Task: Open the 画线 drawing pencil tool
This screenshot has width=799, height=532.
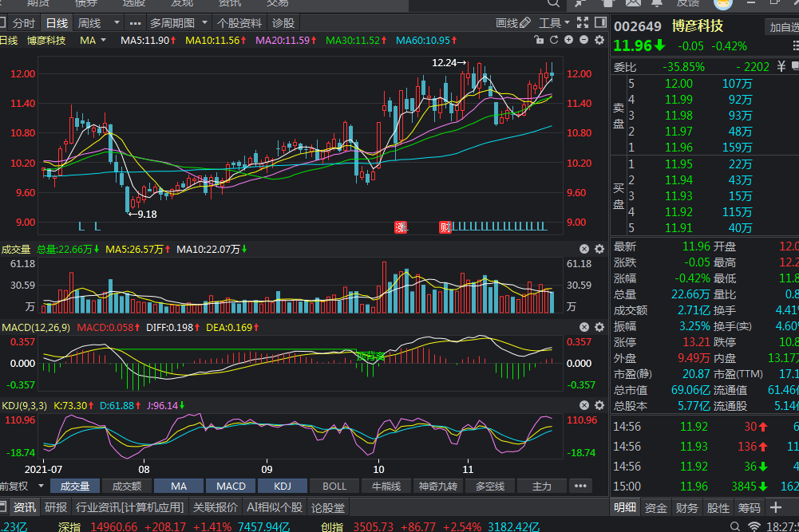Action: (512, 23)
